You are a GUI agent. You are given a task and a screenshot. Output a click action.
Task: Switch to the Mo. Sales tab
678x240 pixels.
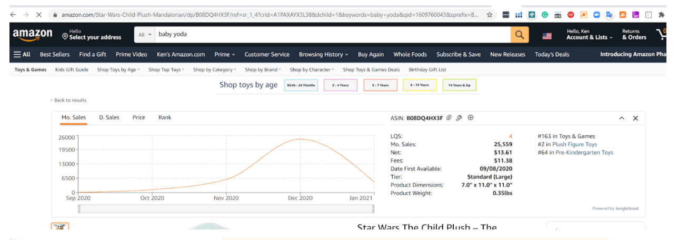click(74, 117)
